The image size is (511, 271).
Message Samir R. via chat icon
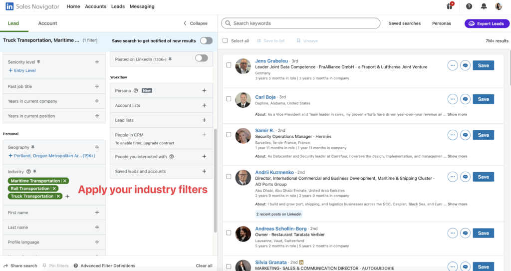pos(465,135)
